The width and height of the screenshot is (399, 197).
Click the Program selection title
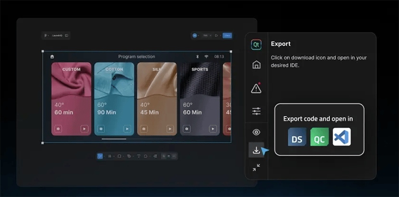tap(137, 57)
